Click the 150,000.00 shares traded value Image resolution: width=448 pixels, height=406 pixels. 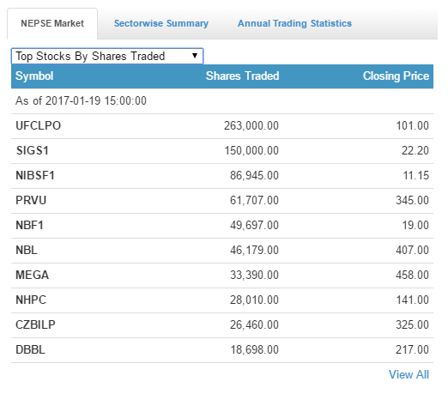click(251, 151)
